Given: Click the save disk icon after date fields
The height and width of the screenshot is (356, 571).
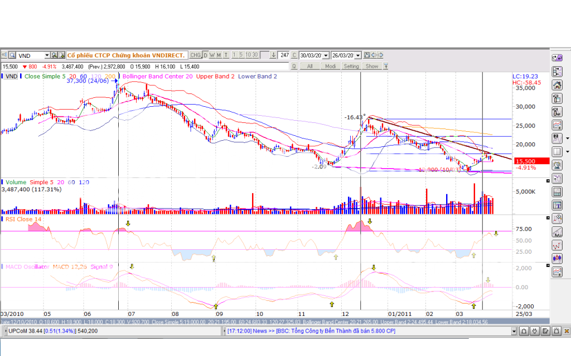Looking at the screenshot, I should click(367, 55).
